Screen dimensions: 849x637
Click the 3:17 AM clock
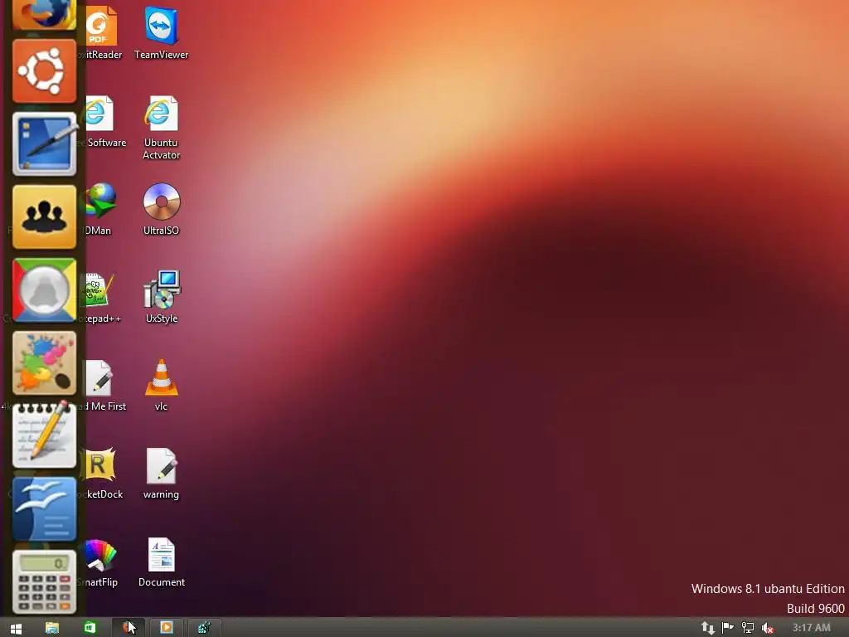pyautogui.click(x=811, y=628)
